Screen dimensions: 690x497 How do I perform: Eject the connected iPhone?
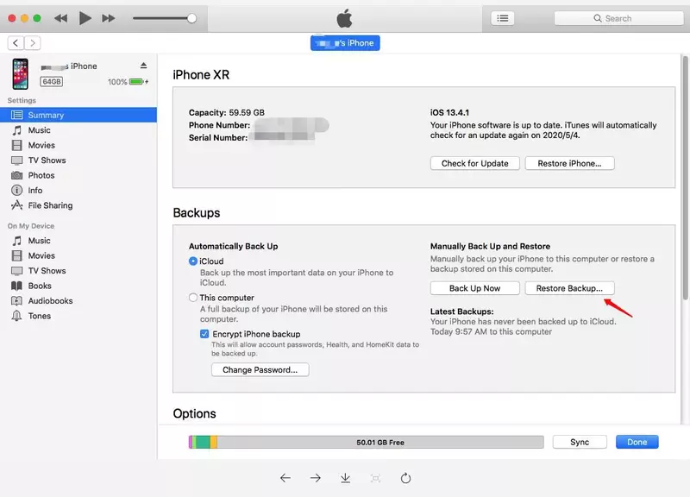click(145, 66)
